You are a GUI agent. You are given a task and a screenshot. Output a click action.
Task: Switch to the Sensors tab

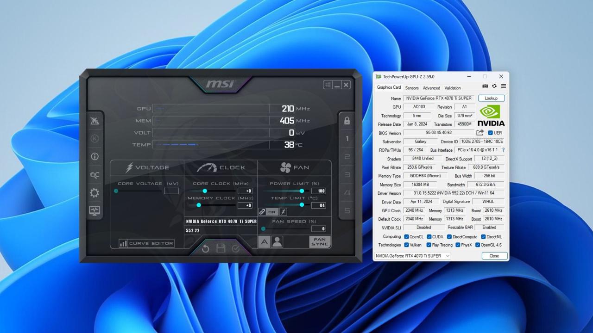[x=412, y=88]
